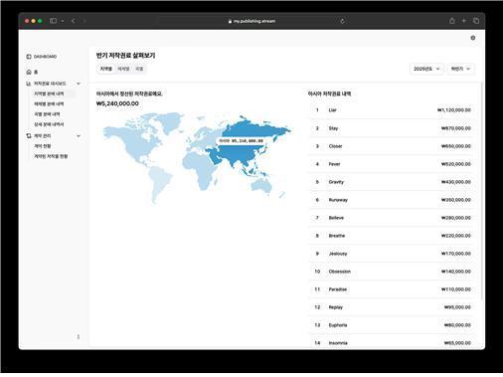The image size is (503, 377).
Task: Collapse the 계약 관리 sidebar section
Action: coord(79,136)
